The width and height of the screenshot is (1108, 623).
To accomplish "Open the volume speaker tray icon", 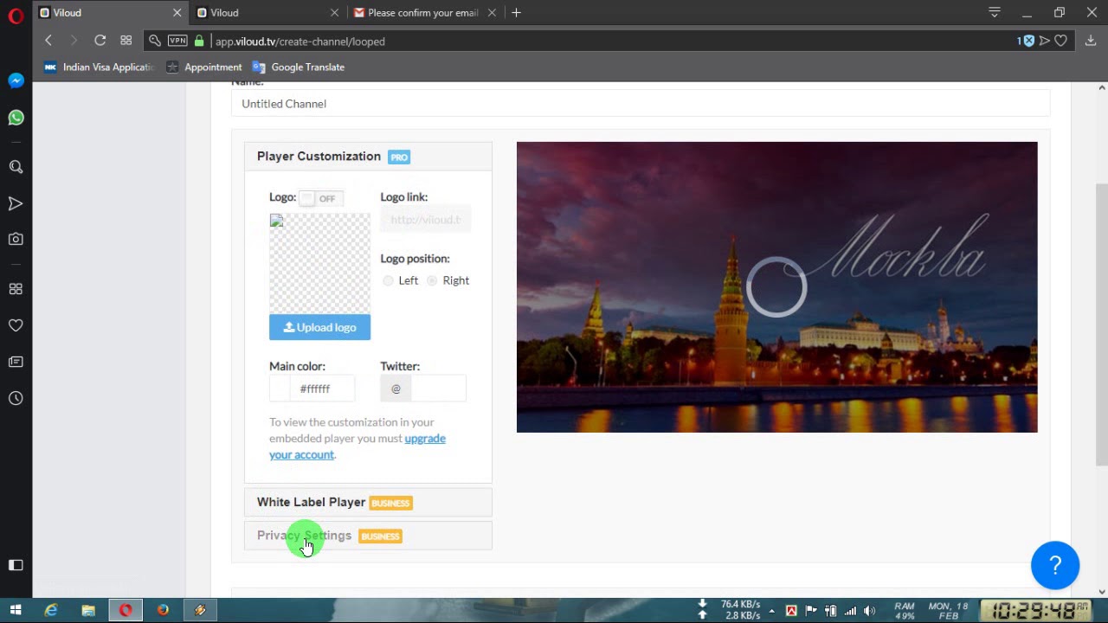I will (870, 610).
